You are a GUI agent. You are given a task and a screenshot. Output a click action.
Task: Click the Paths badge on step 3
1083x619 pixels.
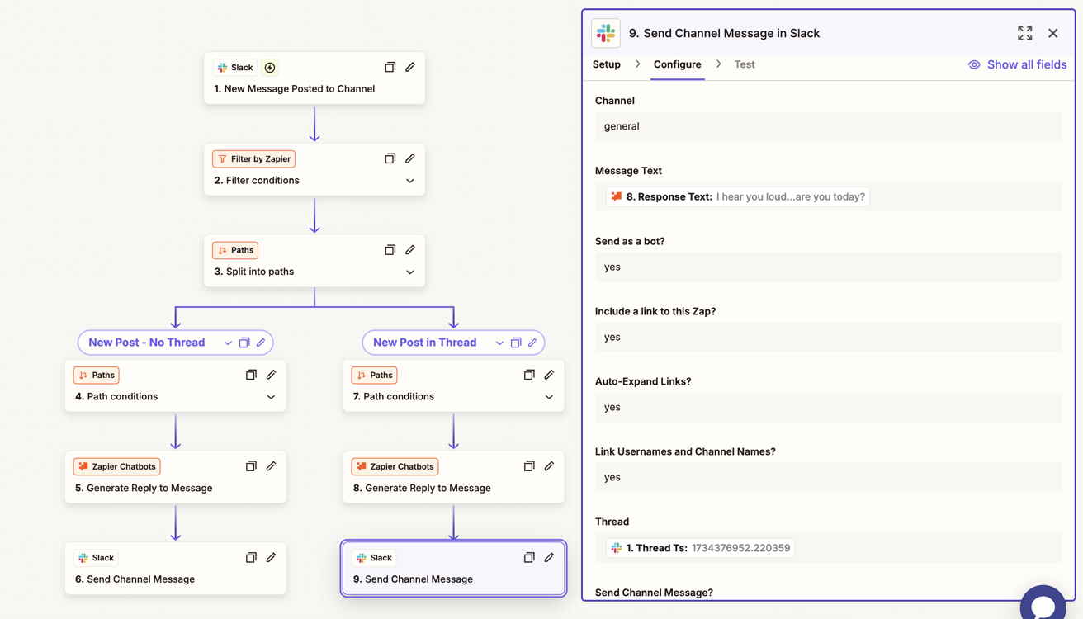pos(235,250)
